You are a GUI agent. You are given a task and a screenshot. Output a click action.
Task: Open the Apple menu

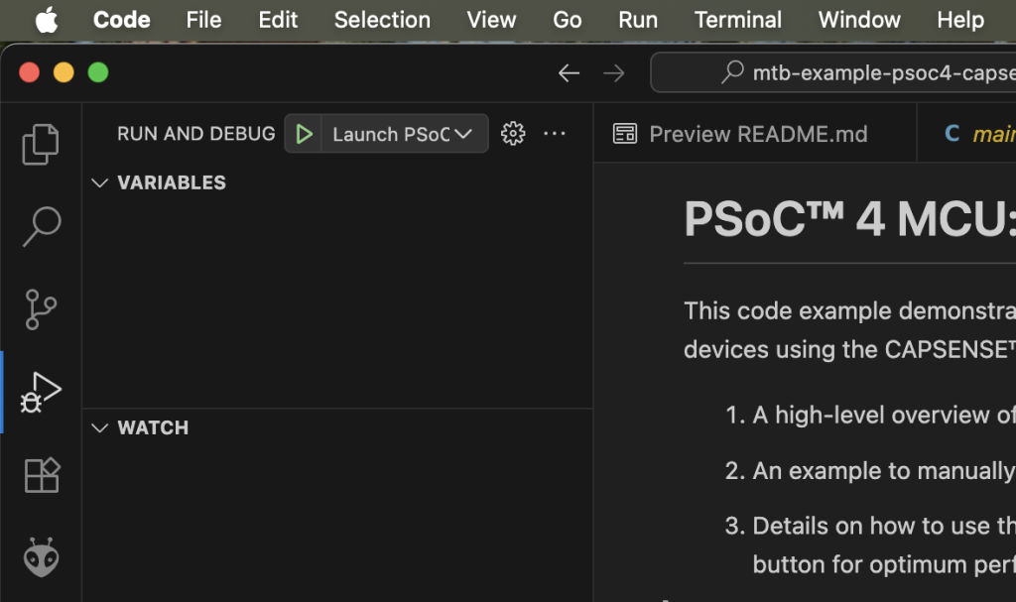(47, 20)
